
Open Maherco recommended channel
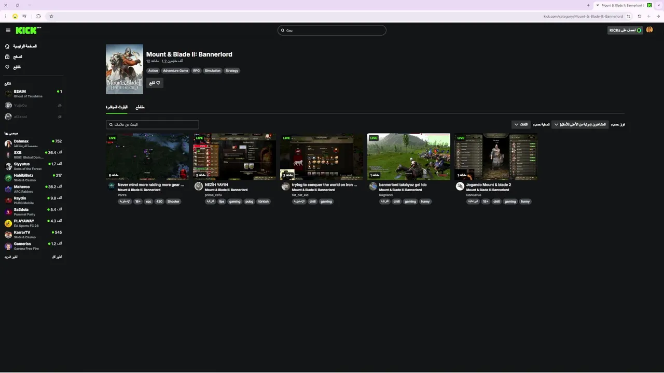tap(33, 189)
